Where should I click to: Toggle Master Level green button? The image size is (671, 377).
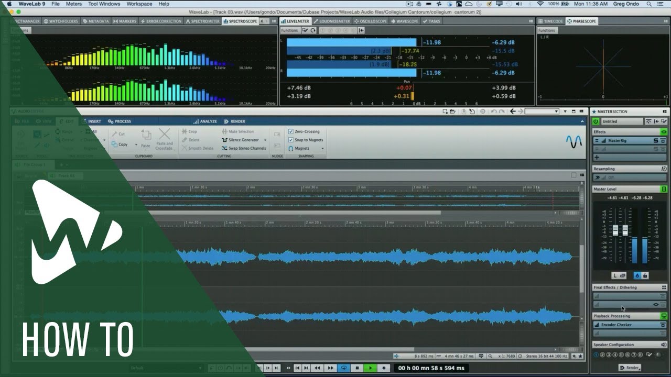[664, 189]
